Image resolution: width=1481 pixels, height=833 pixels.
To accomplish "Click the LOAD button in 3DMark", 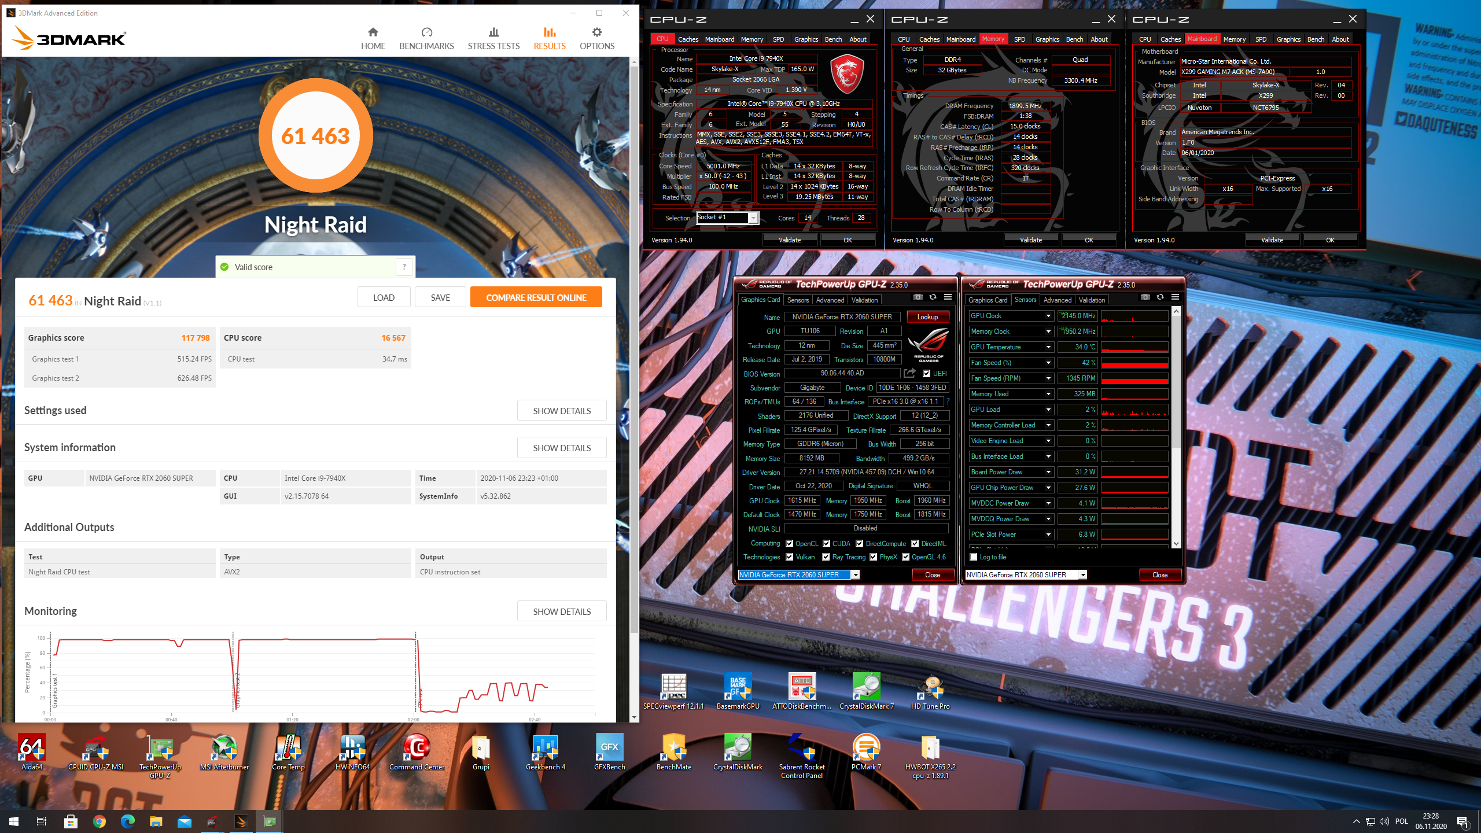I will coord(384,297).
